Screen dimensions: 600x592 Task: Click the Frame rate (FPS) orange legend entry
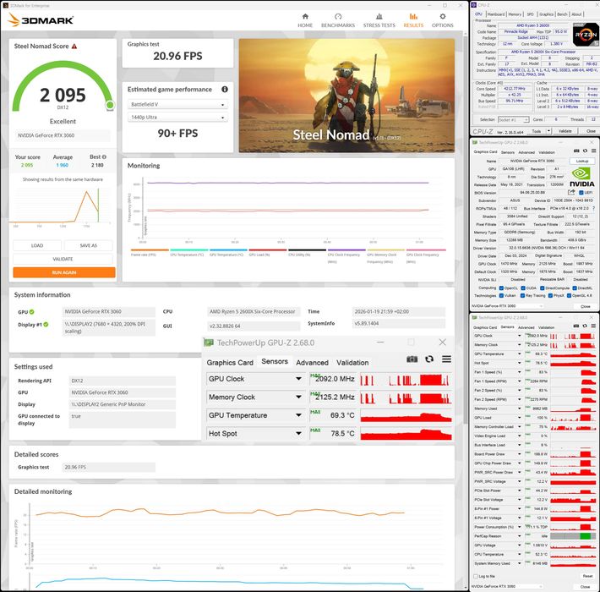pyautogui.click(x=150, y=253)
